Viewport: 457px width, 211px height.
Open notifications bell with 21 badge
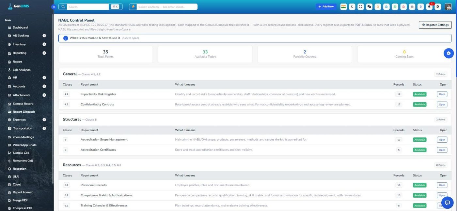[429, 7]
